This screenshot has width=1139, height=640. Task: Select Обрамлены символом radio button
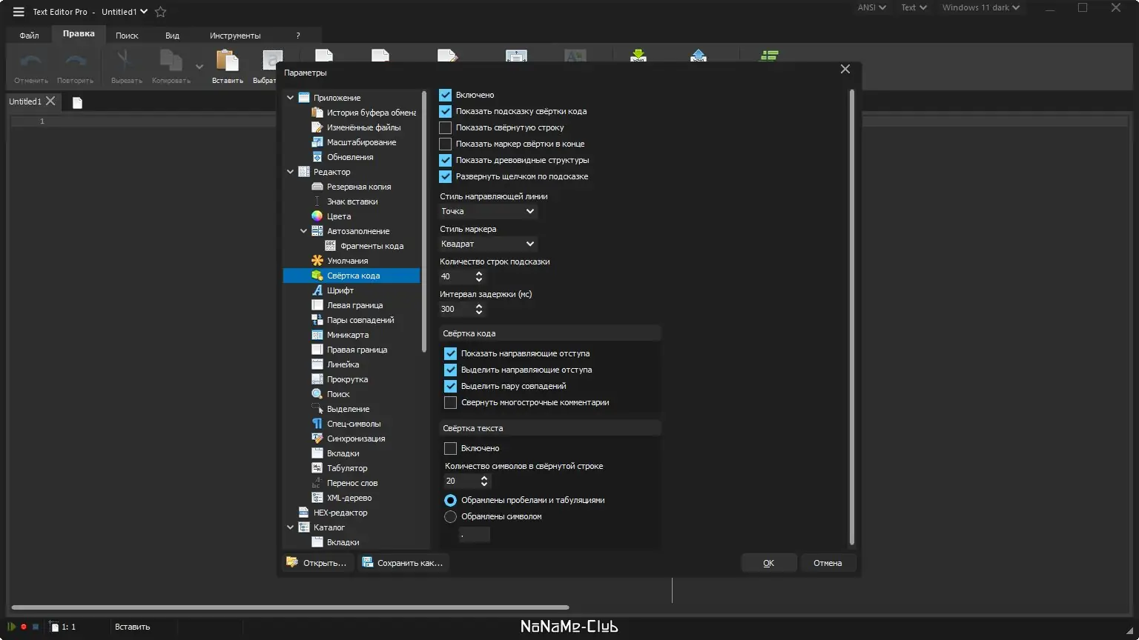(450, 516)
